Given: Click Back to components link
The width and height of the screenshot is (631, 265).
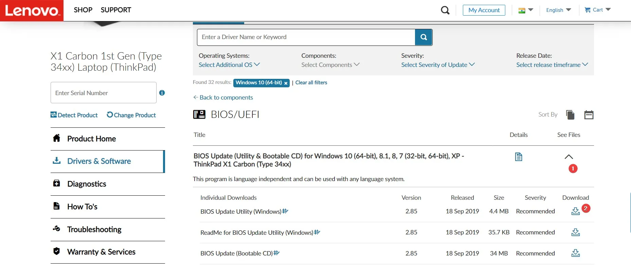Looking at the screenshot, I should point(223,98).
